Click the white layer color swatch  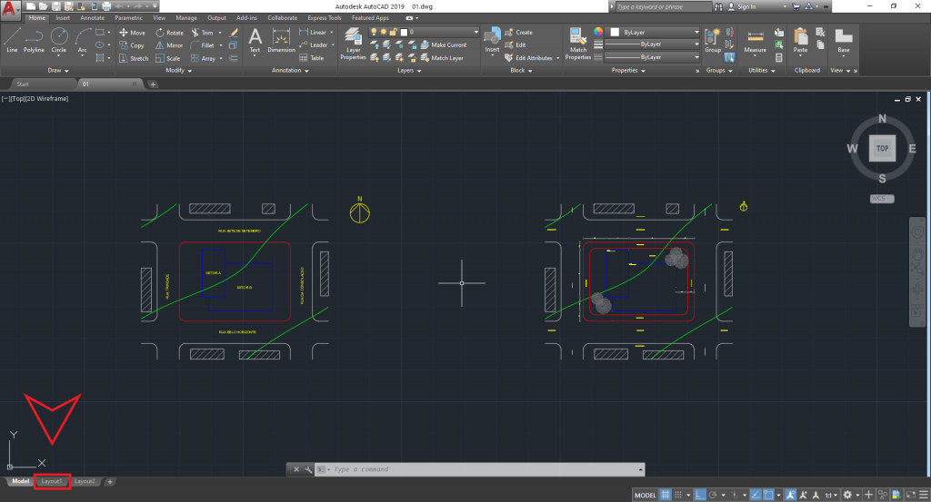pyautogui.click(x=405, y=32)
